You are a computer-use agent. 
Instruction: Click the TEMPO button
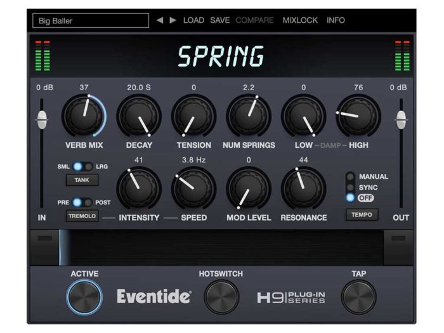click(362, 214)
